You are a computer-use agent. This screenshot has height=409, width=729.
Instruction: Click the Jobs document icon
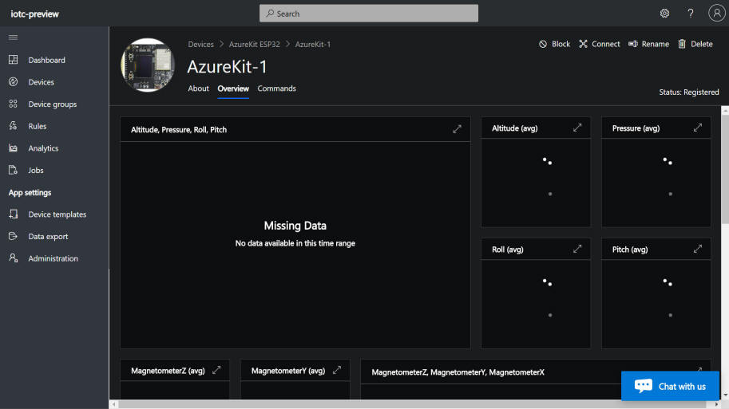point(13,170)
